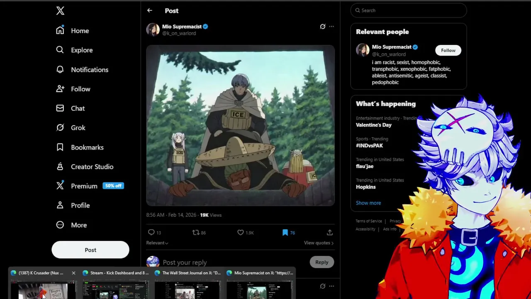Screen dimensions: 531x299
Task: Open the flau'jae trend
Action: (365, 166)
